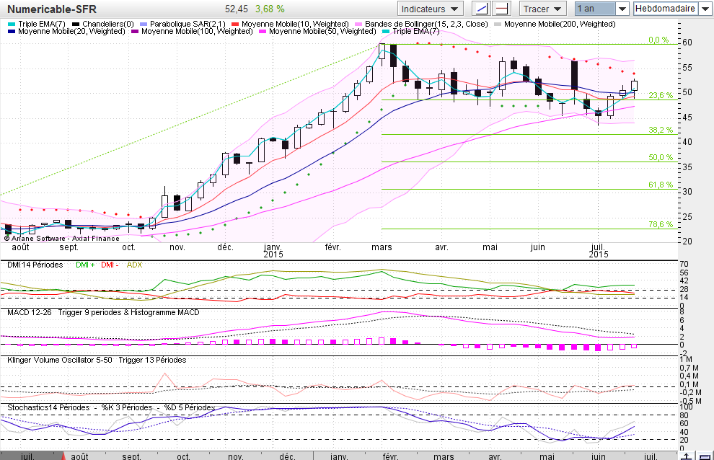Select the horizontal line drawing tool
This screenshot has width=714, height=460.
[502, 9]
